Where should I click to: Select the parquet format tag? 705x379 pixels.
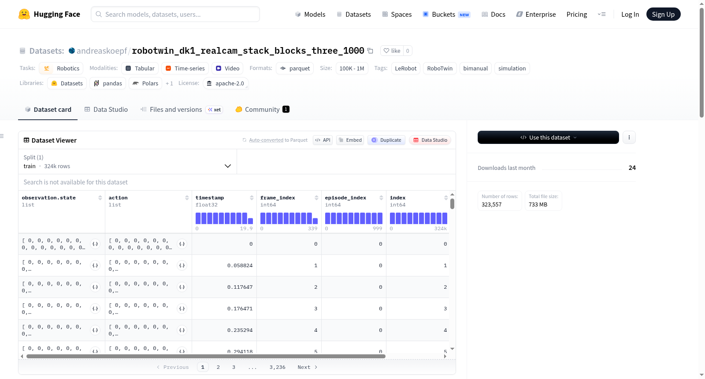[295, 68]
